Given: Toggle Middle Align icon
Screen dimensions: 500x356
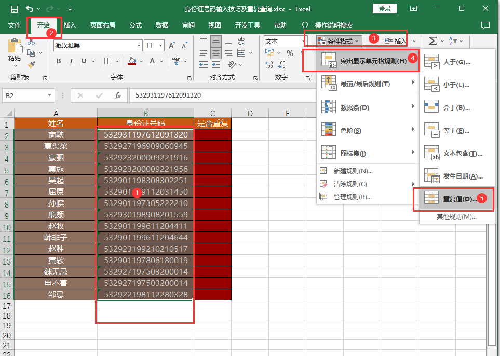Looking at the screenshot, I should 216,42.
